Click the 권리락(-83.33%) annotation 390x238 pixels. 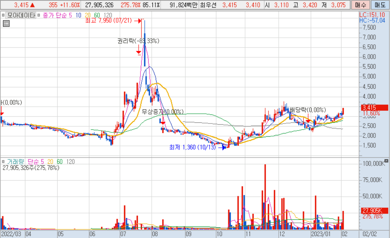click(138, 41)
